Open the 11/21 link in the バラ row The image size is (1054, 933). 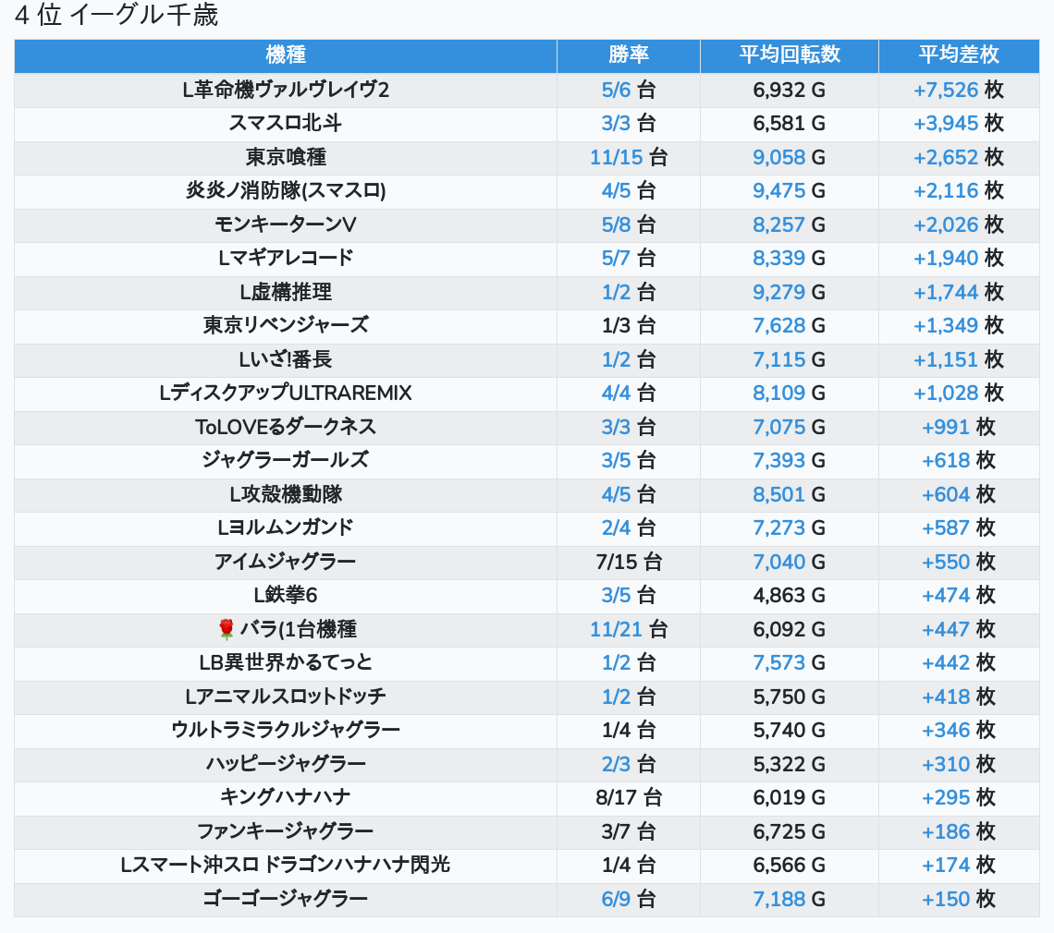click(616, 630)
